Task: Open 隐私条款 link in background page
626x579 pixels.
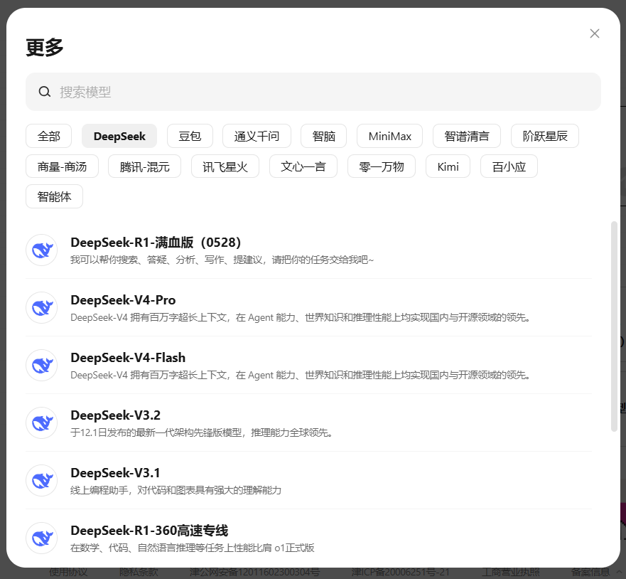Action: click(139, 573)
